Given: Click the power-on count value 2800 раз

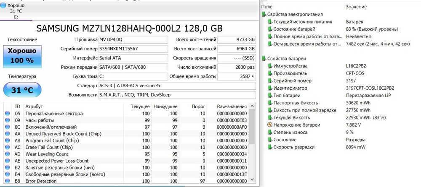Looking at the screenshot, I should click(x=237, y=67).
